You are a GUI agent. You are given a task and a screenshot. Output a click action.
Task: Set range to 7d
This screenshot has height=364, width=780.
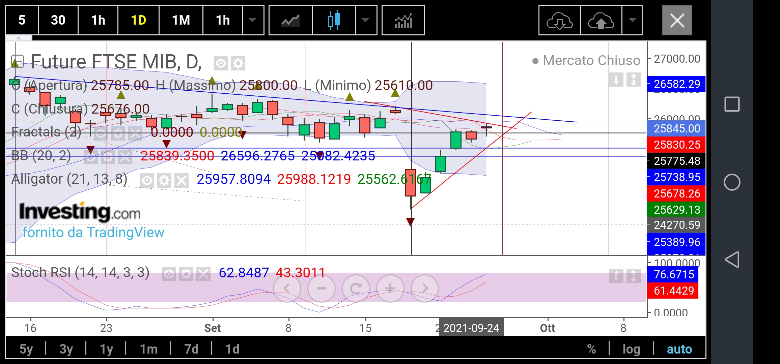point(191,349)
